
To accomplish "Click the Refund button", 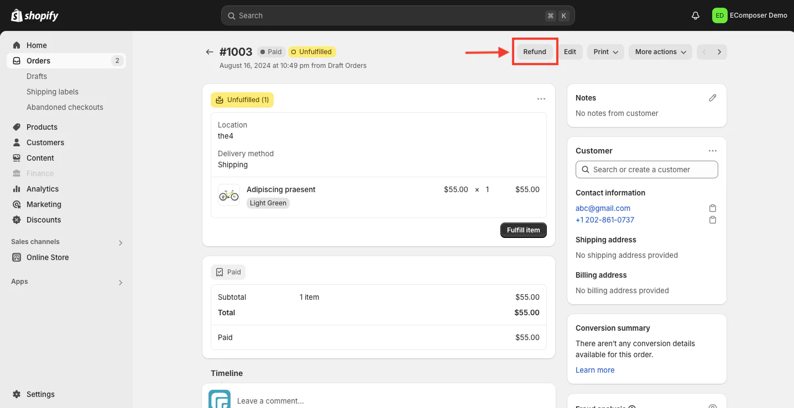I will (535, 52).
